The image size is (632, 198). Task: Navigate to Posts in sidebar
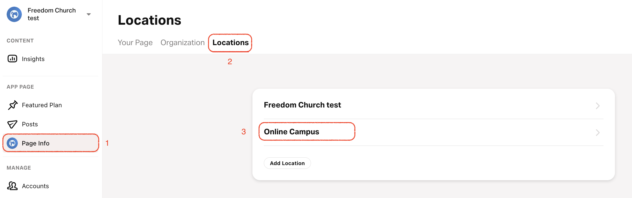(x=30, y=124)
